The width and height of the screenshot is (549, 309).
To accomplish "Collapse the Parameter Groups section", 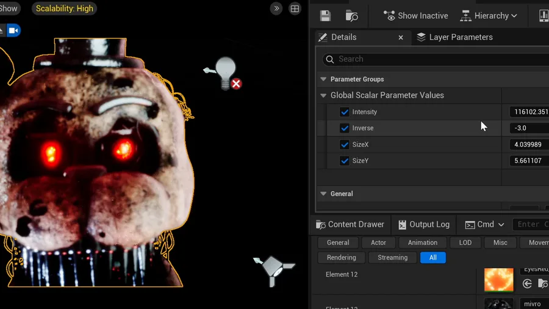I will click(323, 79).
